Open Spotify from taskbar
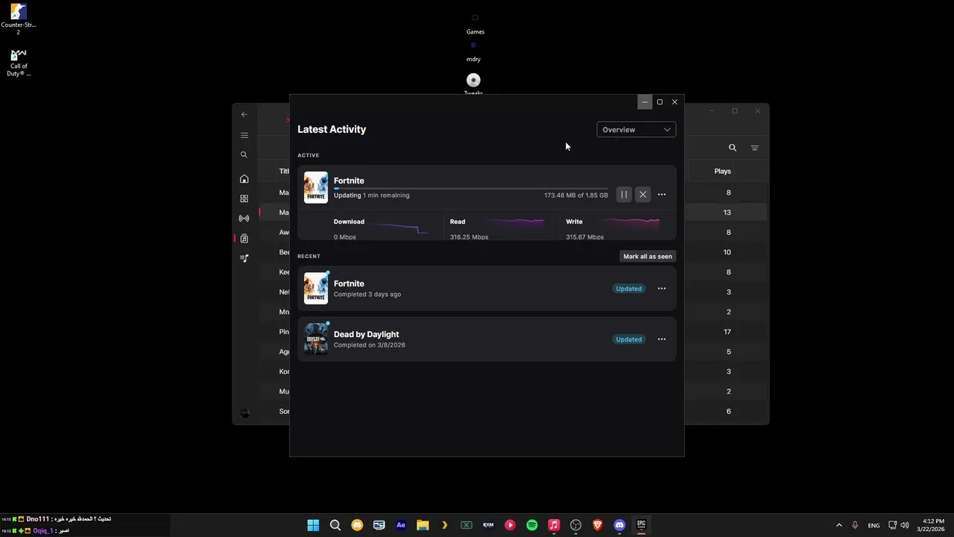Screen dimensions: 954x537 tap(532, 525)
